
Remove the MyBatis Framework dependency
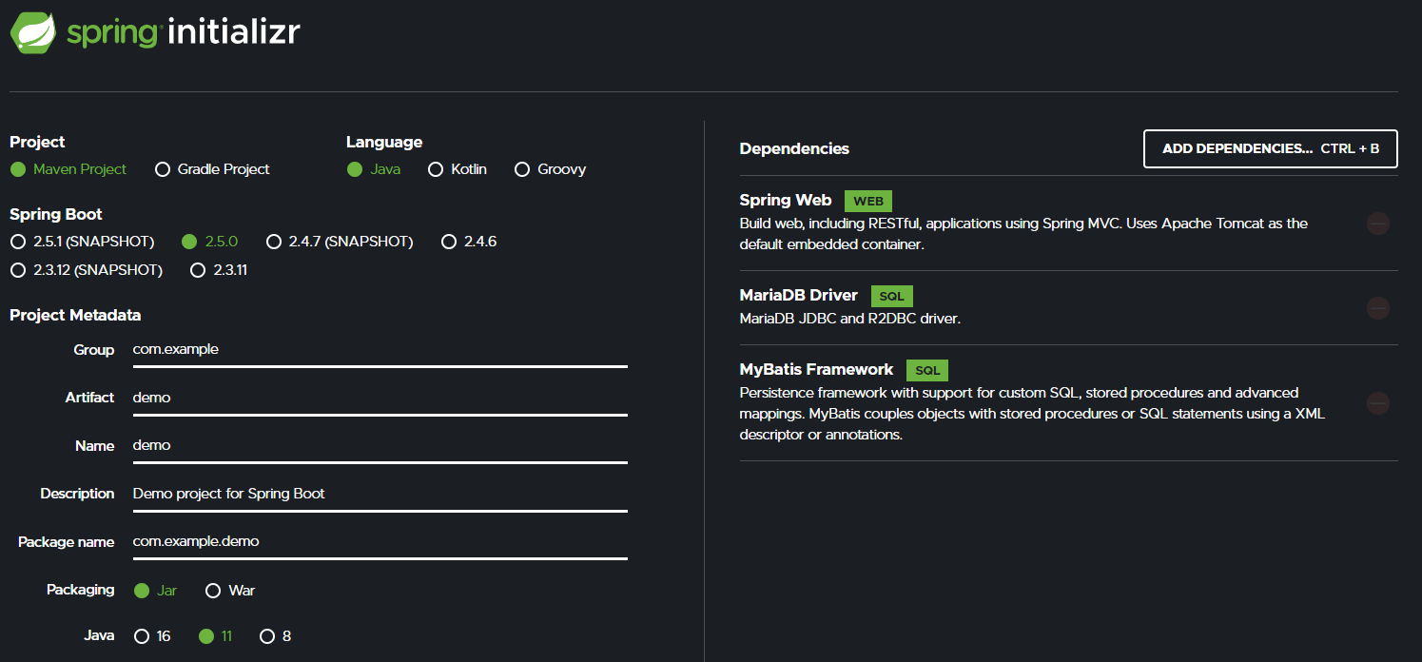coord(1377,403)
